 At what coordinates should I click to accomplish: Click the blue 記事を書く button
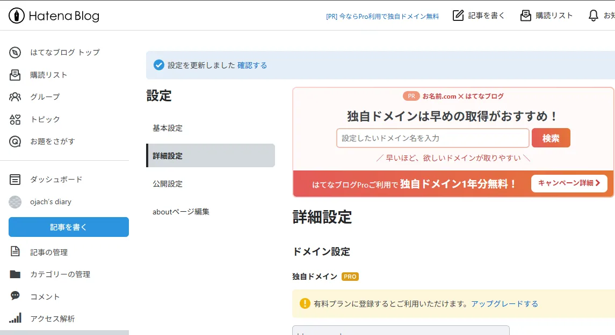[69, 227]
